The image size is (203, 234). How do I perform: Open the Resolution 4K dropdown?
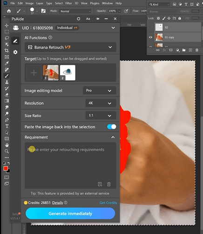pos(101,103)
